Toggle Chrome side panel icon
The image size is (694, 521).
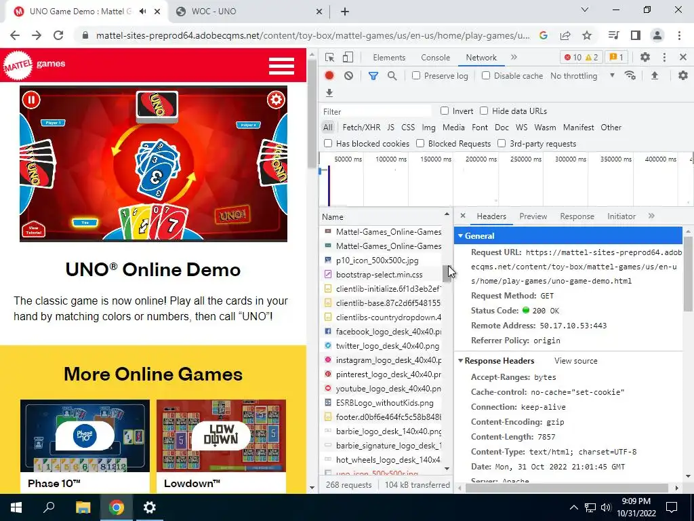click(x=636, y=35)
